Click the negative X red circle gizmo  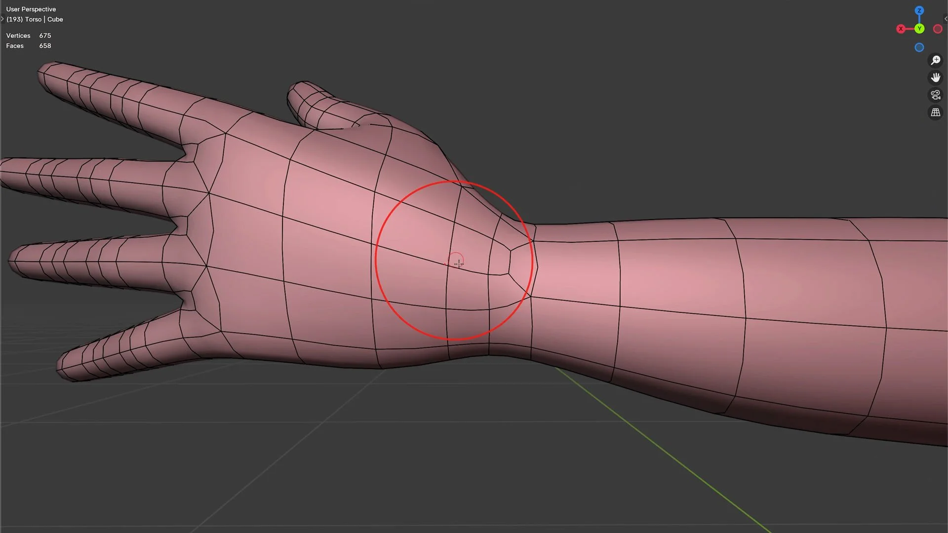pyautogui.click(x=937, y=29)
